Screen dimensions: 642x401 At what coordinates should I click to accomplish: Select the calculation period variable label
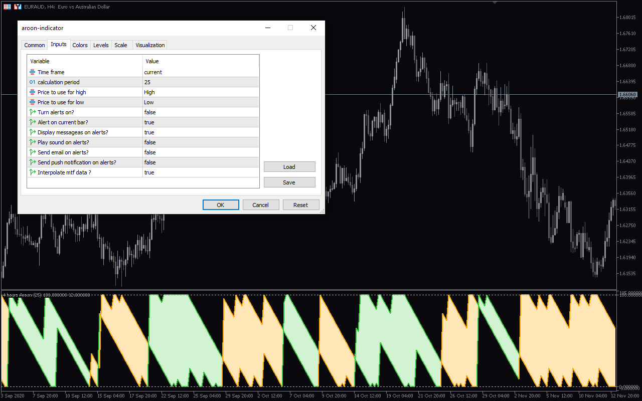tap(59, 82)
